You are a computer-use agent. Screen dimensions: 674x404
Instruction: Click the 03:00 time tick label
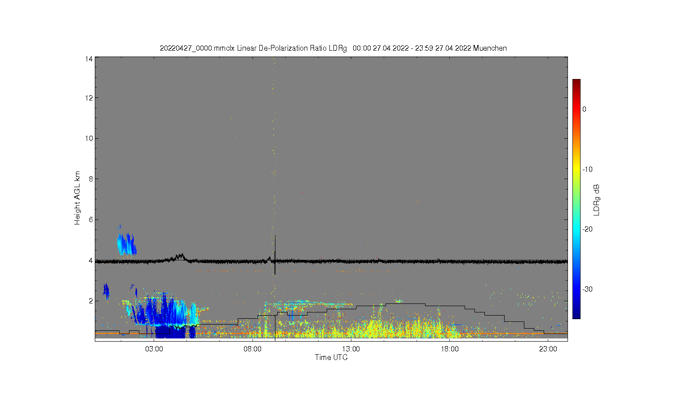pos(154,349)
